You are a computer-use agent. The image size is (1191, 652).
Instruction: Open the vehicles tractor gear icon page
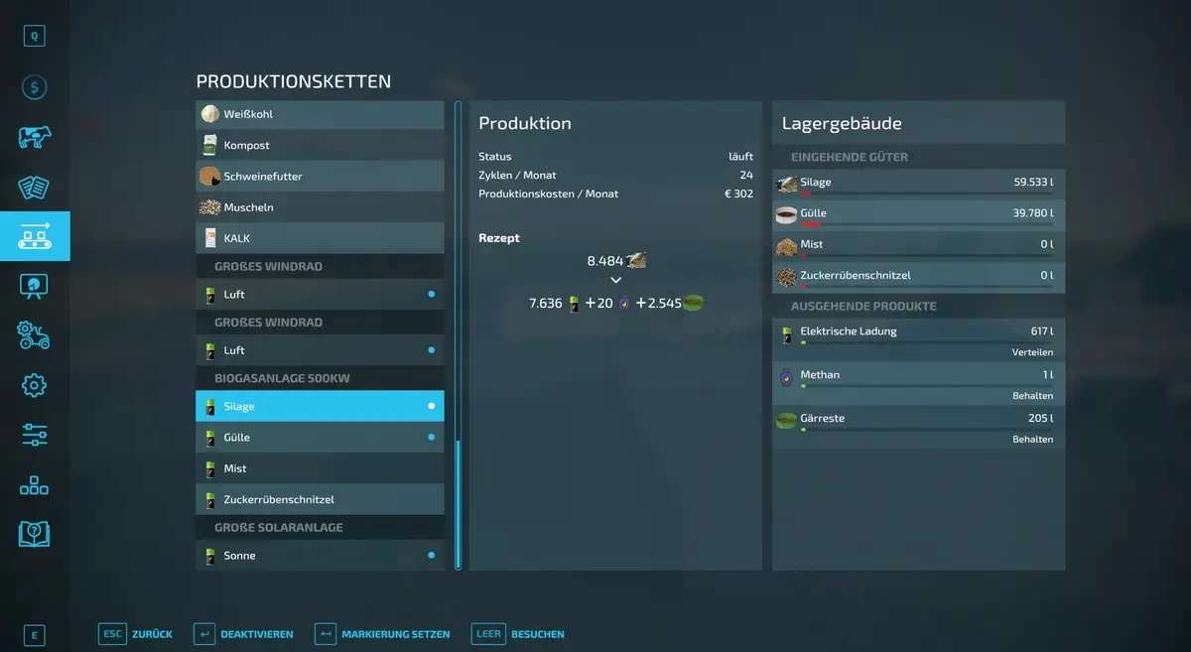(x=35, y=335)
